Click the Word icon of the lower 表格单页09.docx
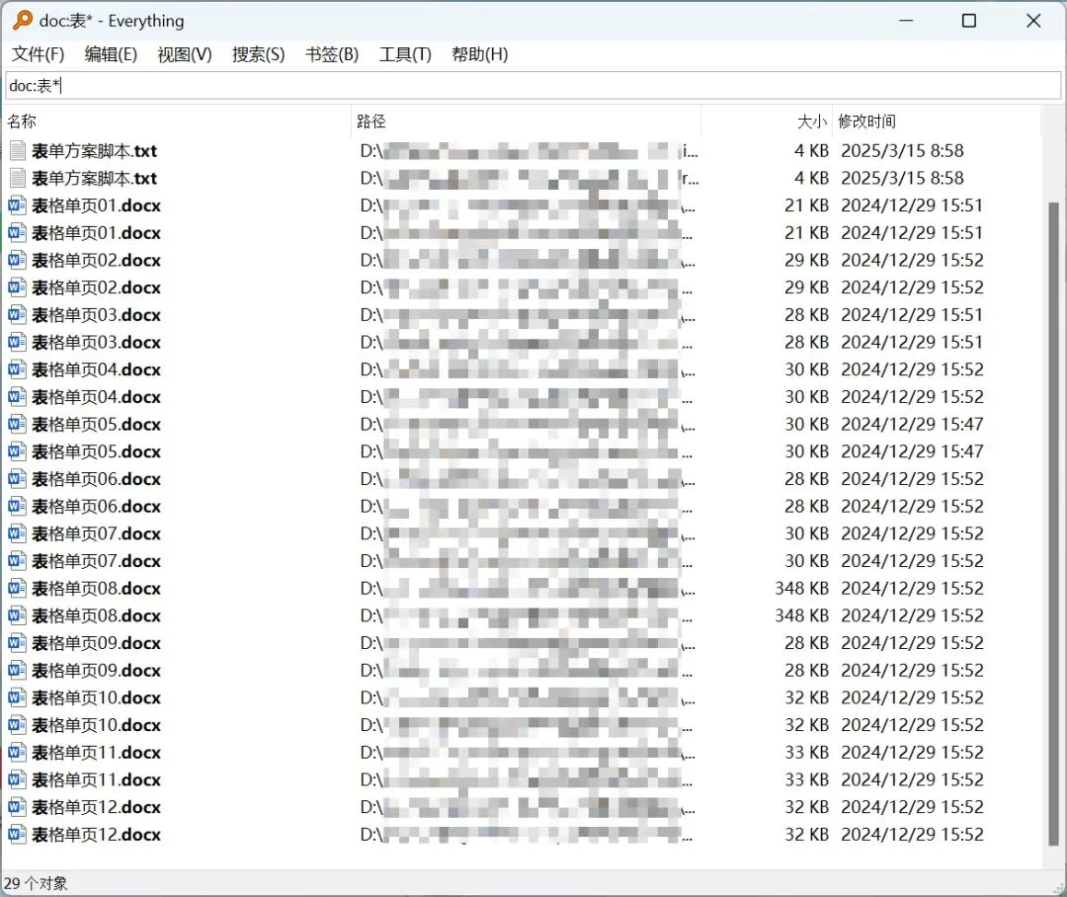This screenshot has width=1067, height=897. click(x=17, y=671)
